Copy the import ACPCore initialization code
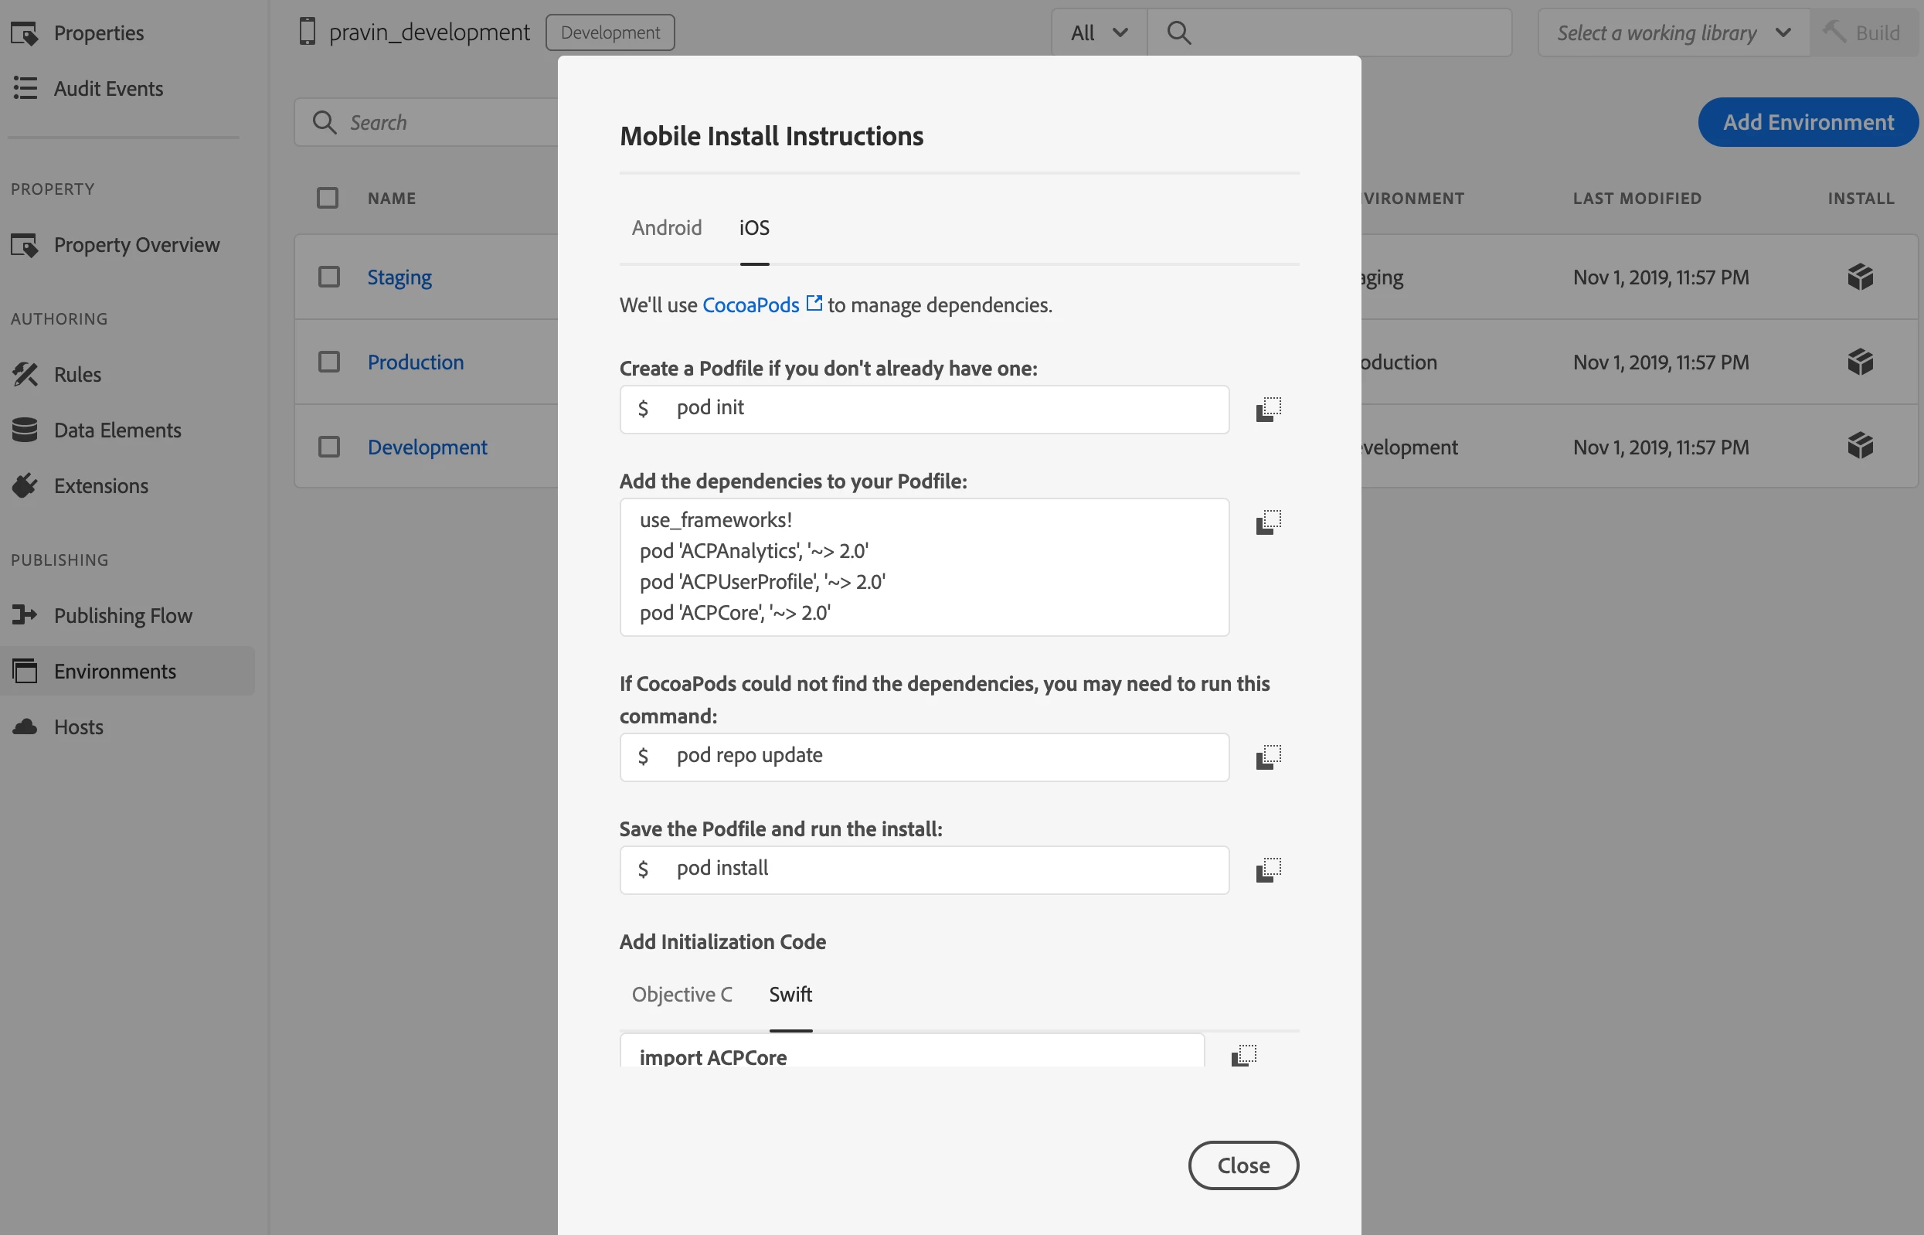 point(1242,1056)
